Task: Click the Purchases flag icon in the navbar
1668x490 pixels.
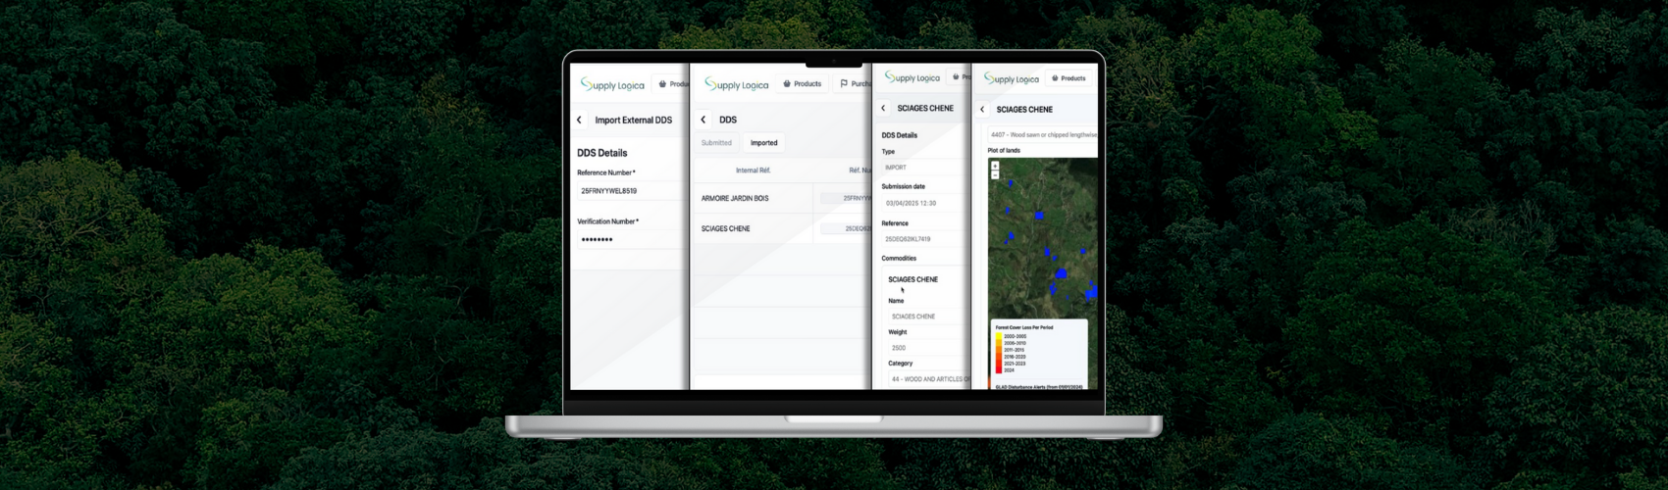Action: [x=844, y=84]
